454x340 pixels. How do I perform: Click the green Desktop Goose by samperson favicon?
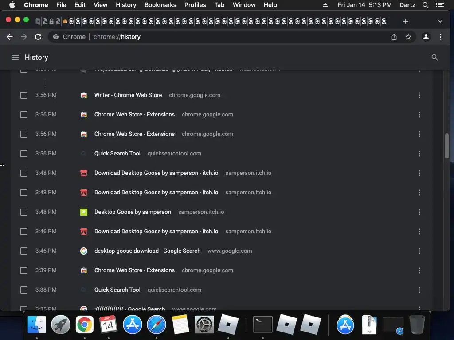(84, 212)
